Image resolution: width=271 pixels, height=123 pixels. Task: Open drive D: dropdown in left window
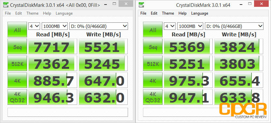(x=98, y=26)
